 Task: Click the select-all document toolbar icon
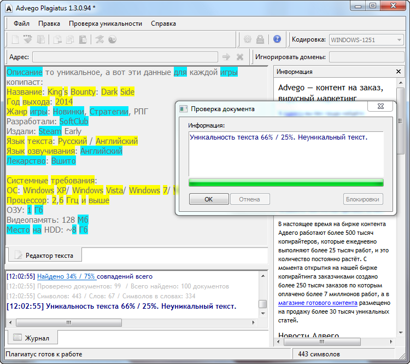point(40,39)
